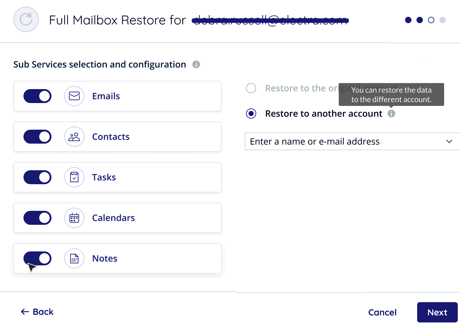Click the name or e-mail address field
The image size is (460, 331).
point(352,141)
